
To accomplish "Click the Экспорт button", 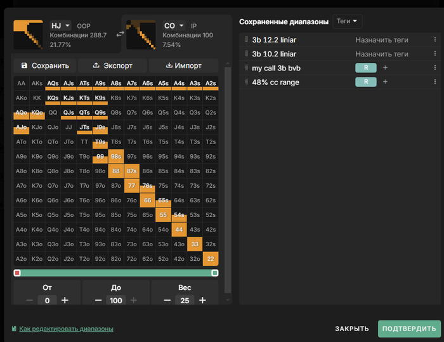I will (112, 66).
